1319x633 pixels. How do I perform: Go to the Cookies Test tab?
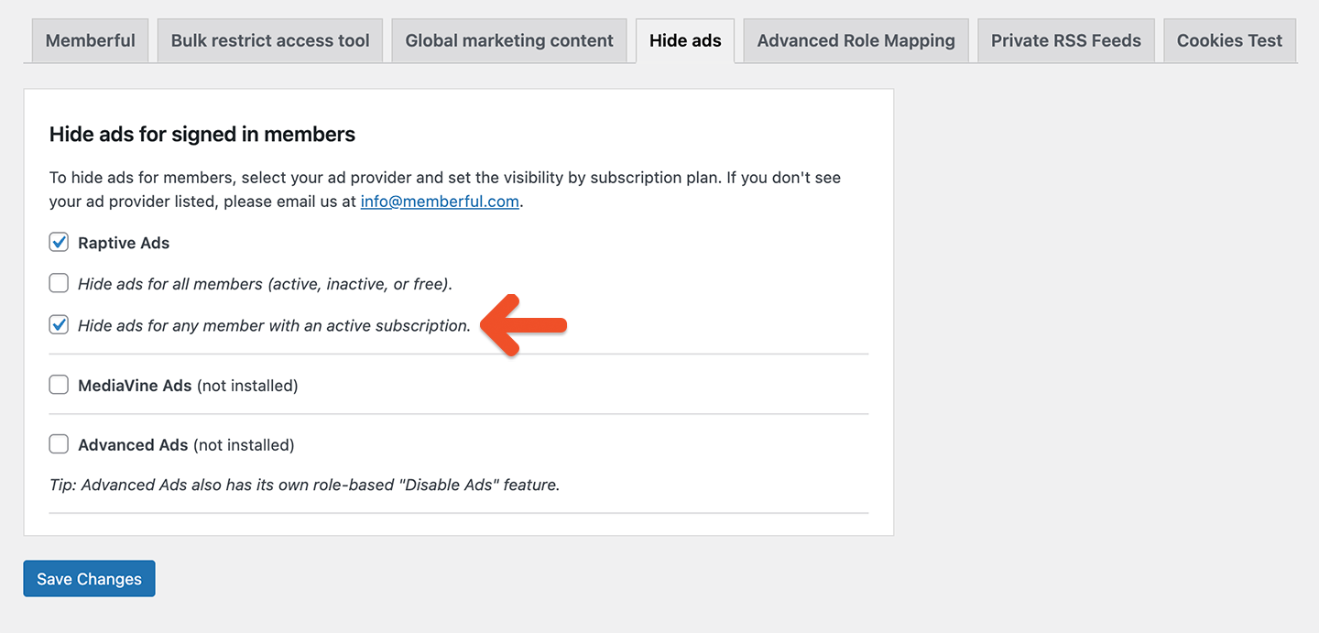(x=1229, y=40)
